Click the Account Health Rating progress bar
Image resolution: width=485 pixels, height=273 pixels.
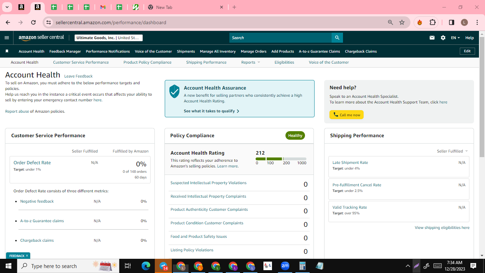[281, 159]
